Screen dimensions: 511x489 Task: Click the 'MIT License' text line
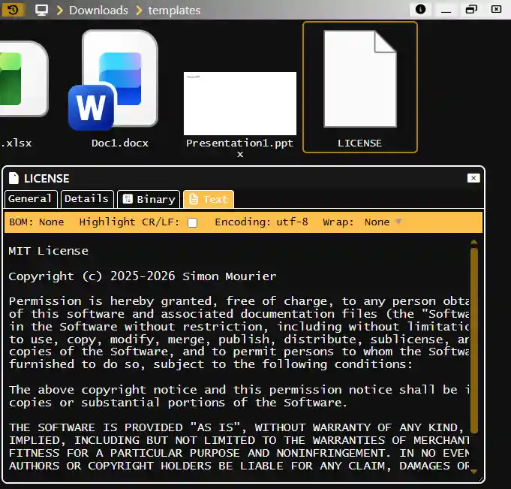49,251
